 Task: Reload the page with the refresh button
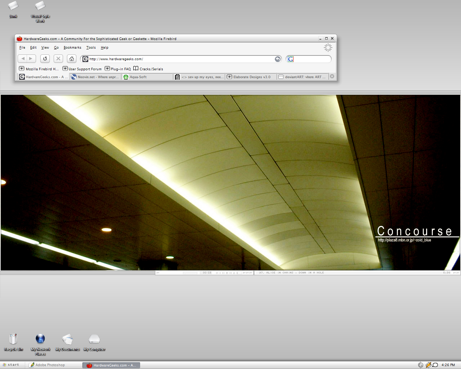coord(45,59)
